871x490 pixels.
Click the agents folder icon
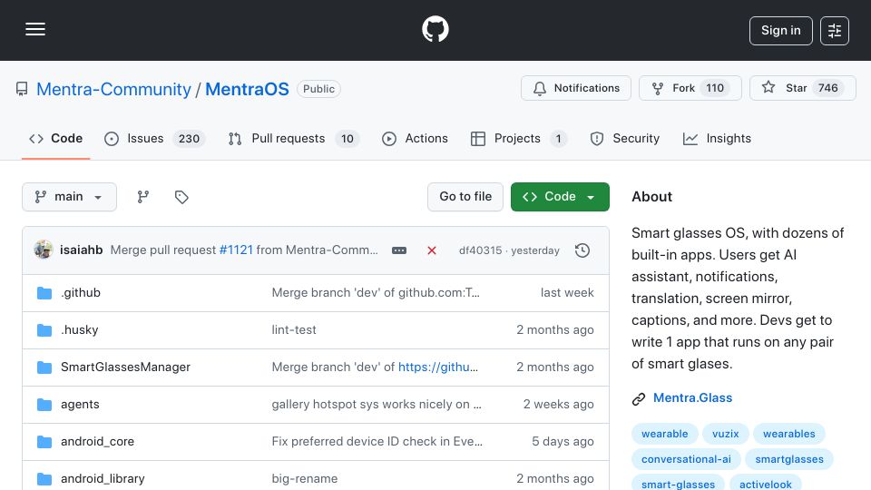click(x=44, y=405)
